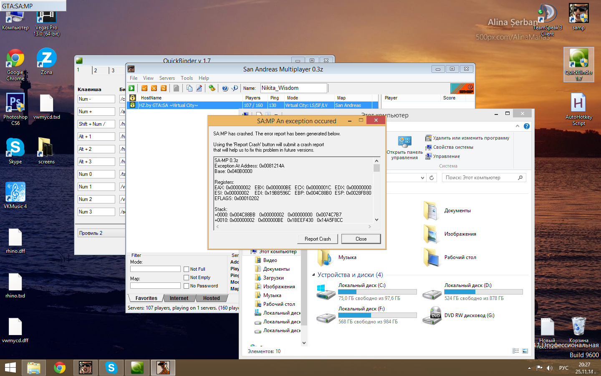The width and height of the screenshot is (601, 376).
Task: Click the Add Server checkmark icon in SA-MP
Action: point(144,88)
